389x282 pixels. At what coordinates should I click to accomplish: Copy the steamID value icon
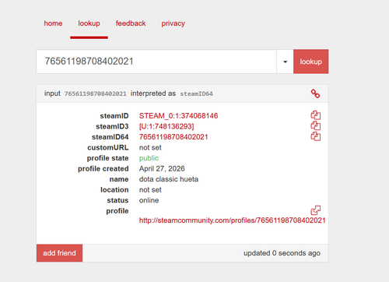coord(316,115)
